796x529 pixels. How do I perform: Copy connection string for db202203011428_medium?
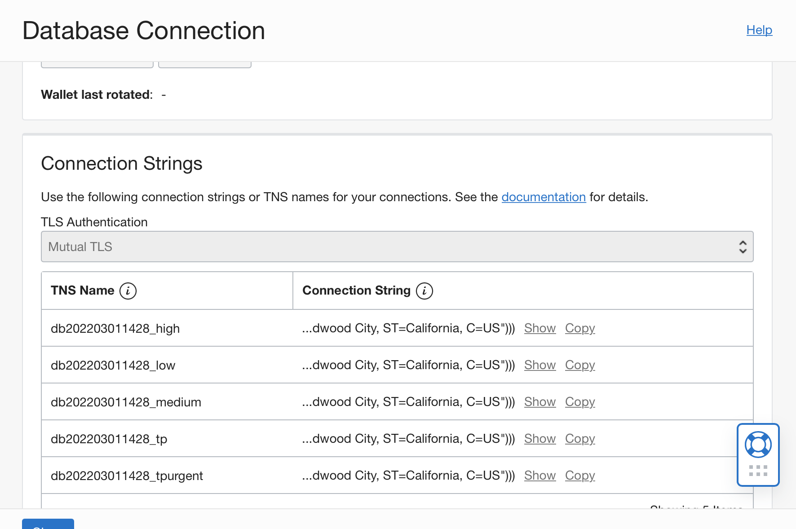pos(580,402)
